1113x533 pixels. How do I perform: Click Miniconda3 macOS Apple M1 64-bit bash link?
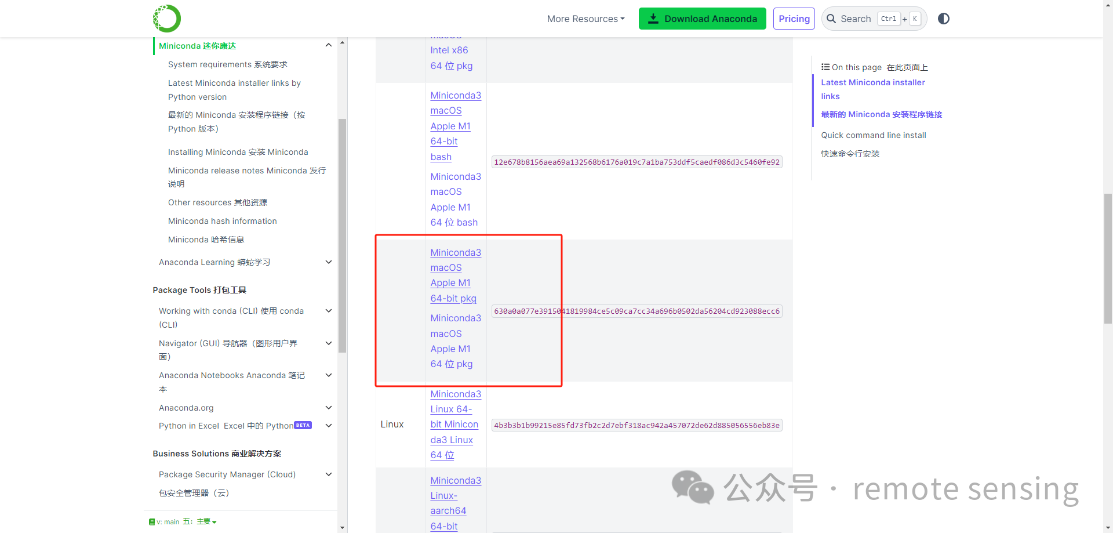[x=456, y=126]
